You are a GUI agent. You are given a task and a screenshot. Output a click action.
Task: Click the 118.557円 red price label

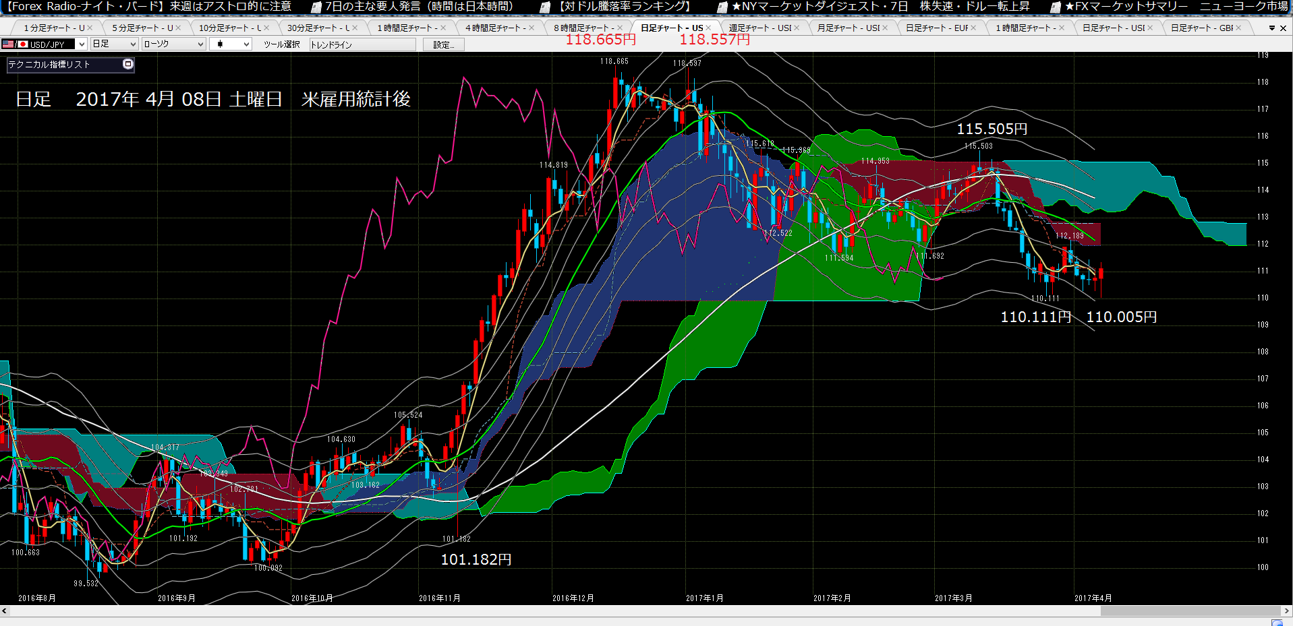point(714,40)
